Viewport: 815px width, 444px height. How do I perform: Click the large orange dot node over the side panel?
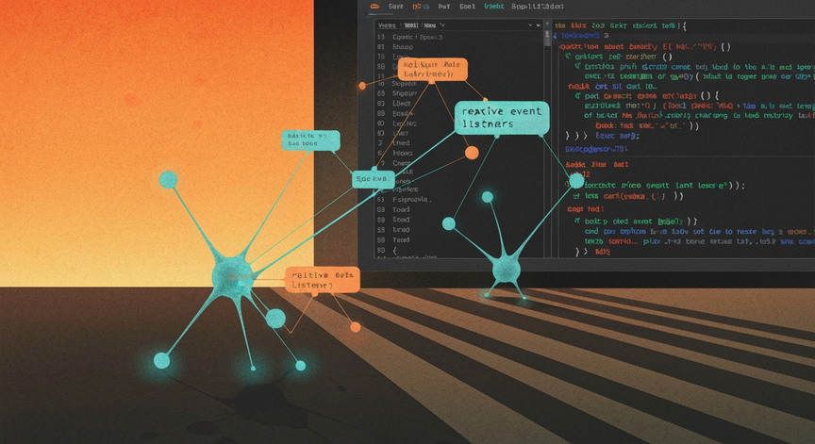click(472, 153)
